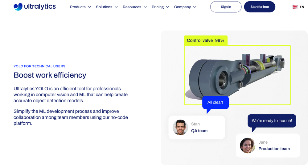Click the Production team text
The height and width of the screenshot is (165, 308).
coord(274,149)
